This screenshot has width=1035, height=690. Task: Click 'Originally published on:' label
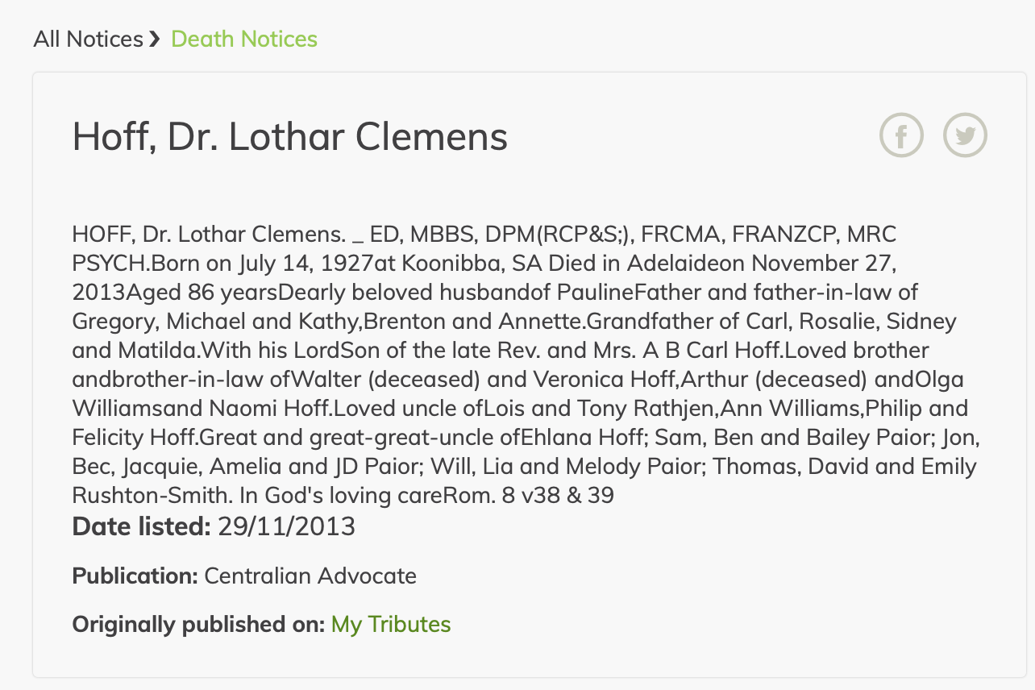[x=198, y=624]
